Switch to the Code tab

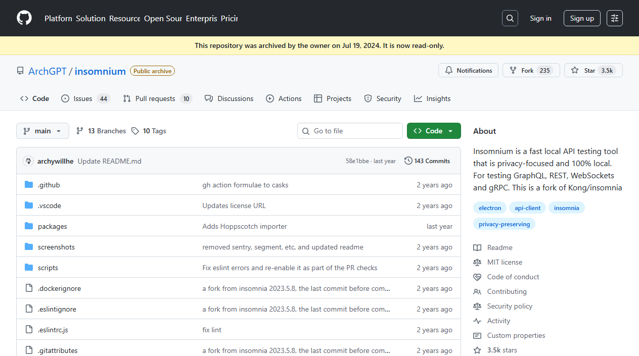(x=34, y=98)
